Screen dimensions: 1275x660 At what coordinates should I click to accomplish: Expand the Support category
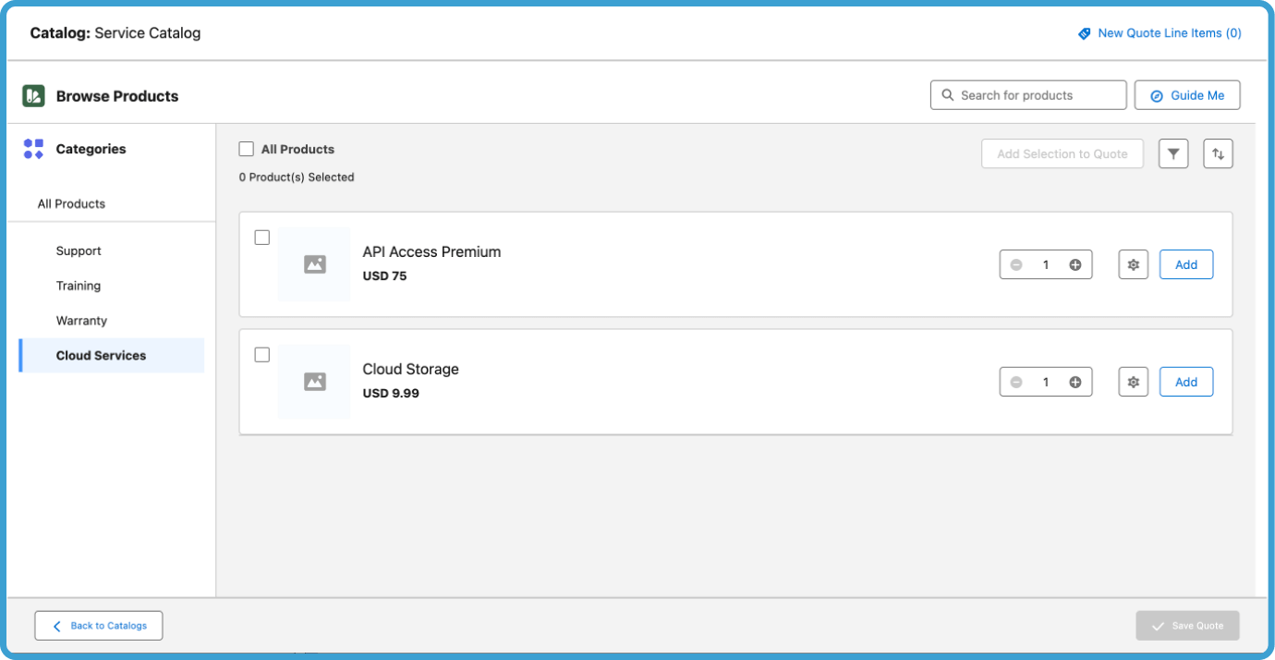click(x=79, y=251)
